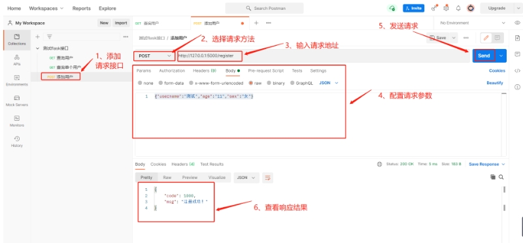Open the Save dropdown arrow
This screenshot has width=523, height=243.
pyautogui.click(x=453, y=38)
